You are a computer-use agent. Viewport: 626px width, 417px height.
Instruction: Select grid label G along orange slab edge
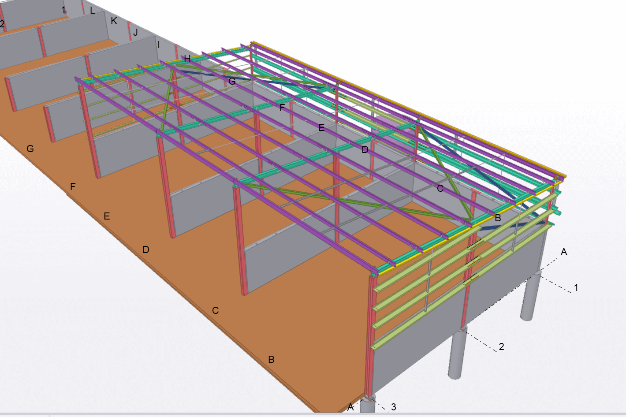[x=30, y=149]
